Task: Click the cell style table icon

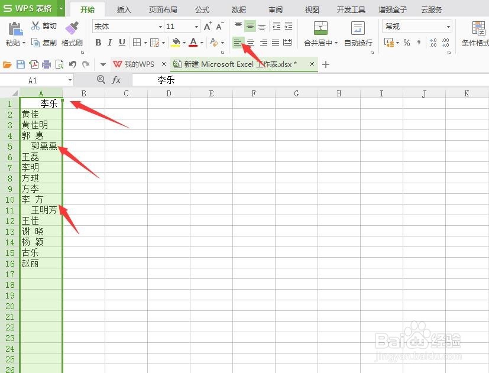Action: (155, 43)
